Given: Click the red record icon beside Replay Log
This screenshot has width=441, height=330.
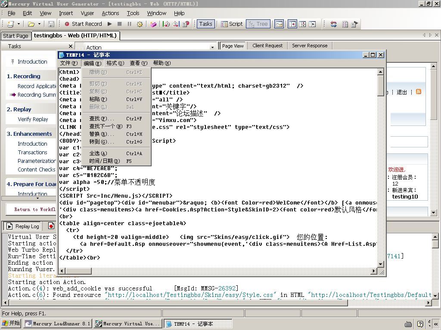Looking at the screenshot, I should click(51, 226).
